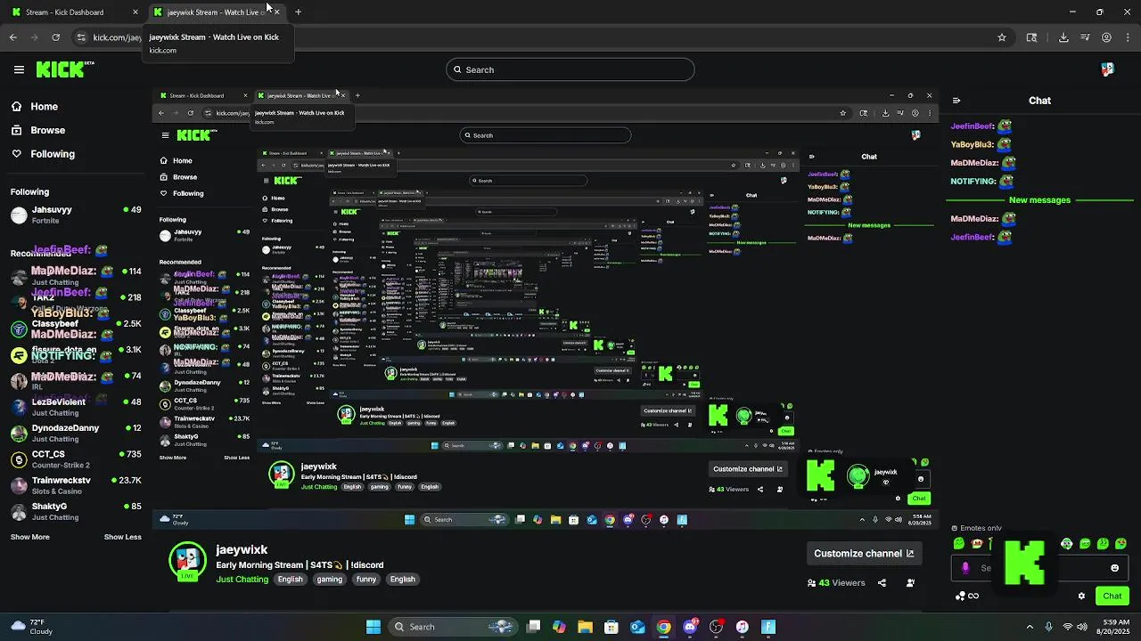Open Jahsuvyy channel in Following list

click(x=76, y=214)
